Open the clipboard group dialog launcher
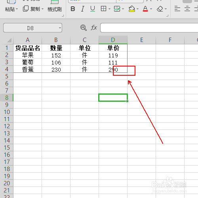 click(63, 16)
